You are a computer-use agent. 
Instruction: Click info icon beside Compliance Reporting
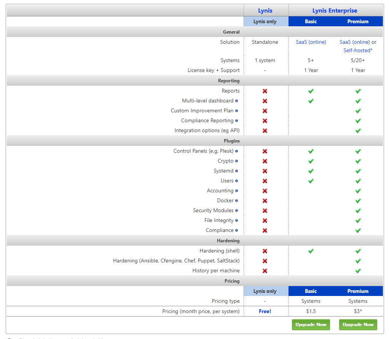pyautogui.click(x=236, y=121)
